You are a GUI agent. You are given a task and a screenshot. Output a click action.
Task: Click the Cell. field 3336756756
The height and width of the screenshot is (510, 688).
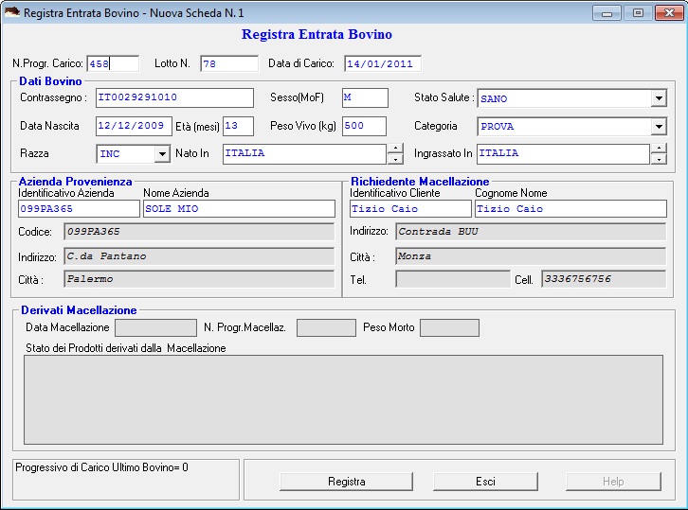[604, 279]
